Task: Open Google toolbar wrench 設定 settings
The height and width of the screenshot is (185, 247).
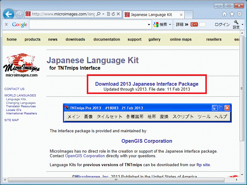Action: 236,25
